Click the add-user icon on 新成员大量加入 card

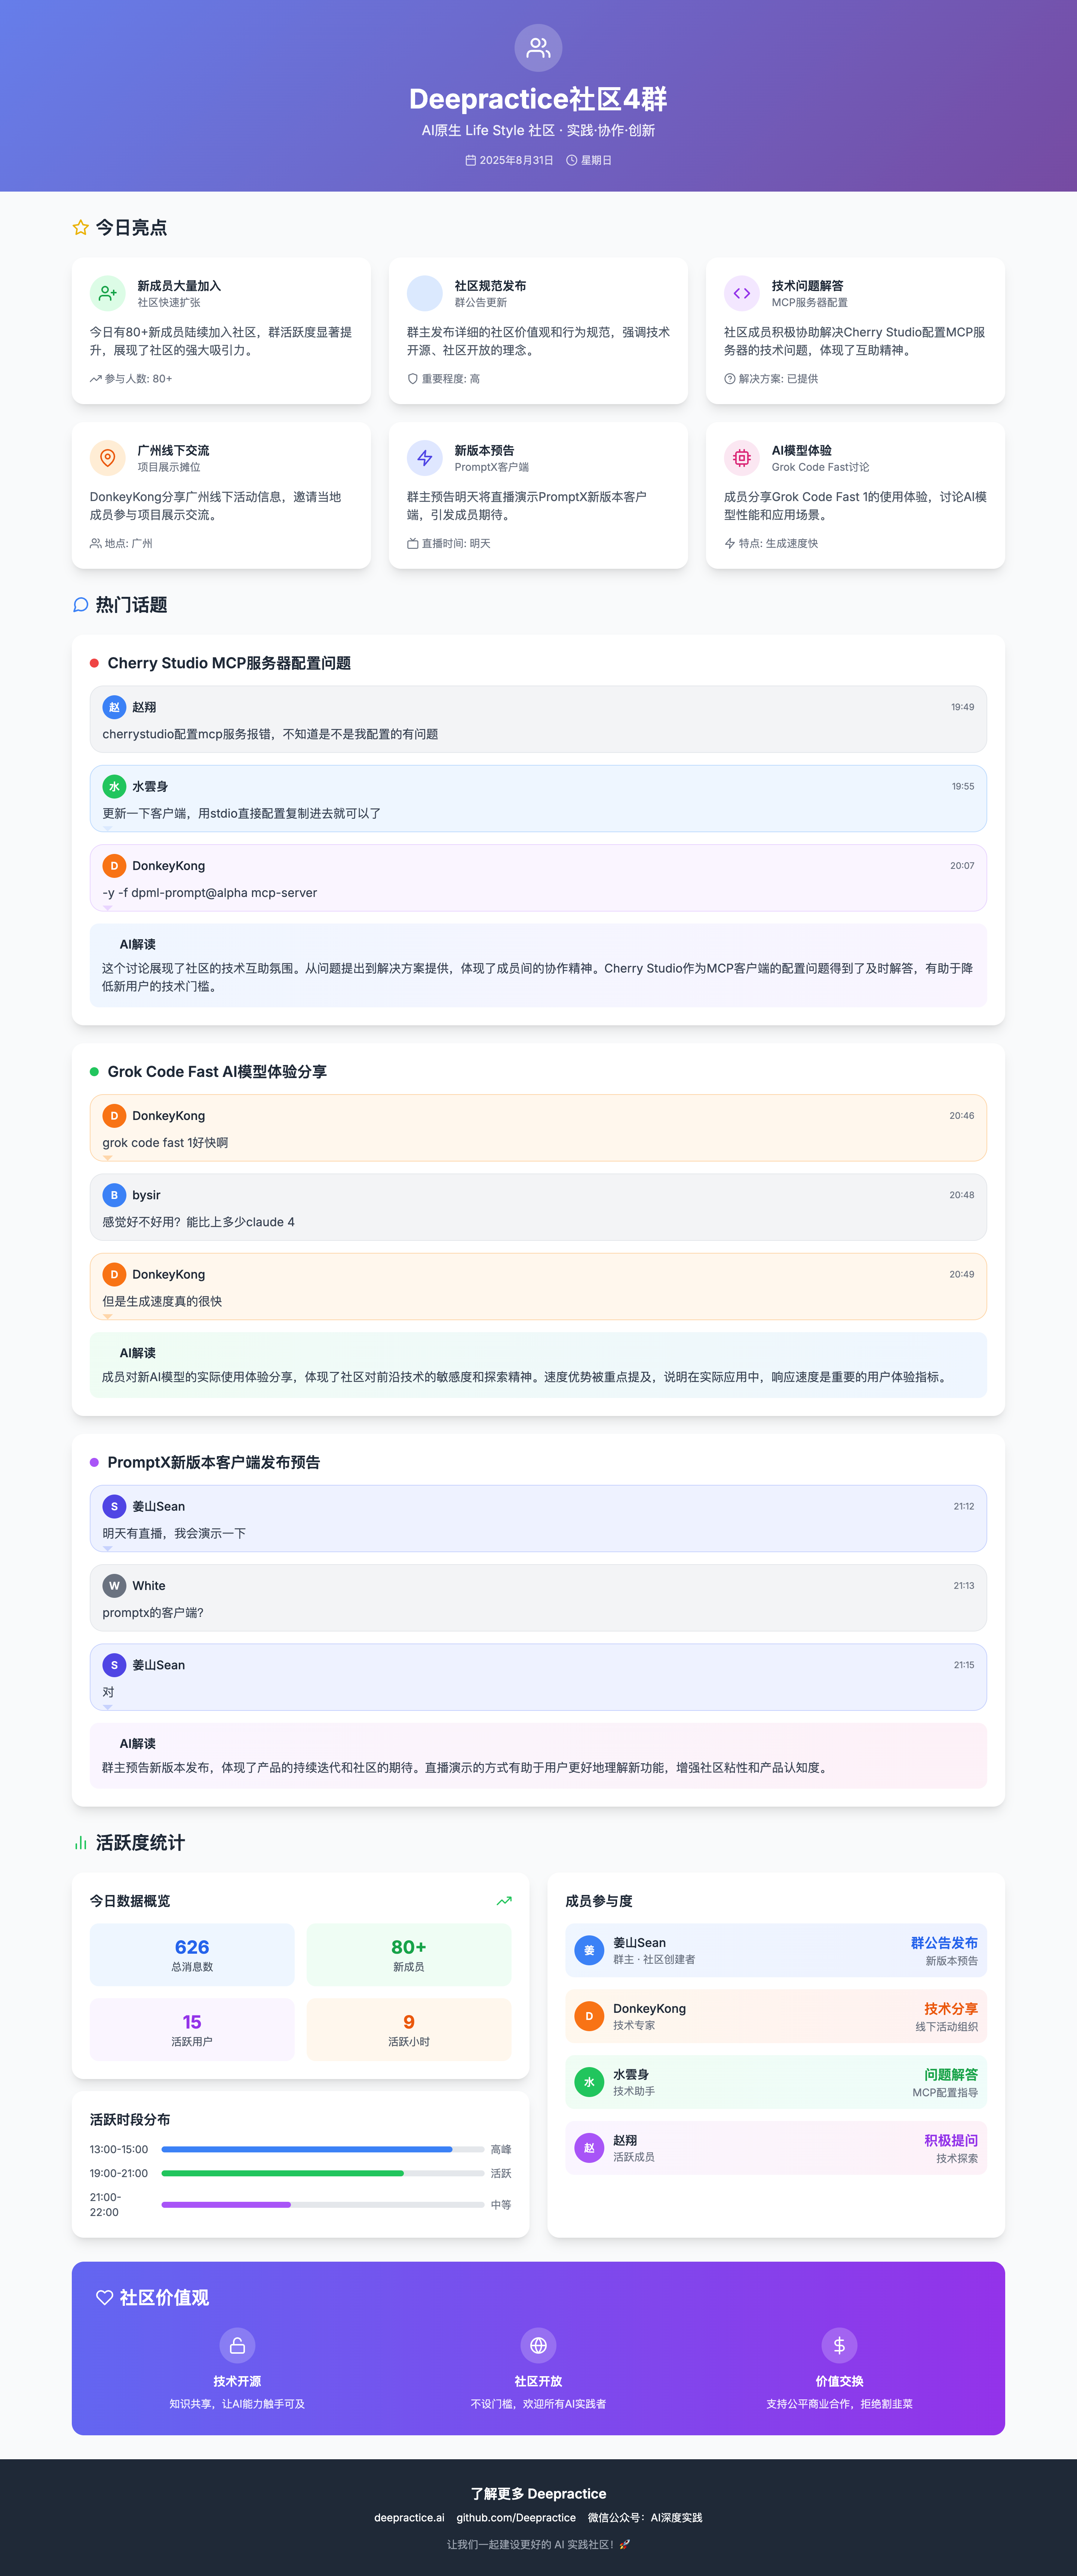[107, 293]
